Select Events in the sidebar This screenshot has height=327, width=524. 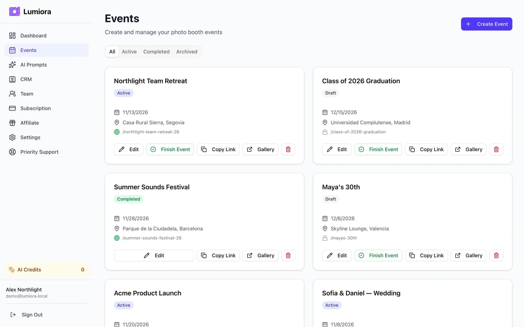tap(47, 50)
